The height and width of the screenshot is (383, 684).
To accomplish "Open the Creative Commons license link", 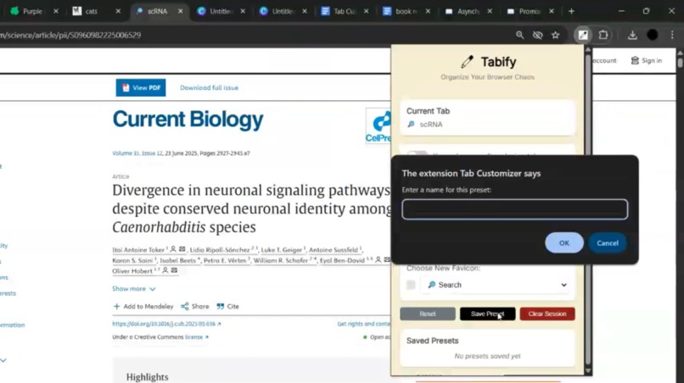I will (196, 336).
